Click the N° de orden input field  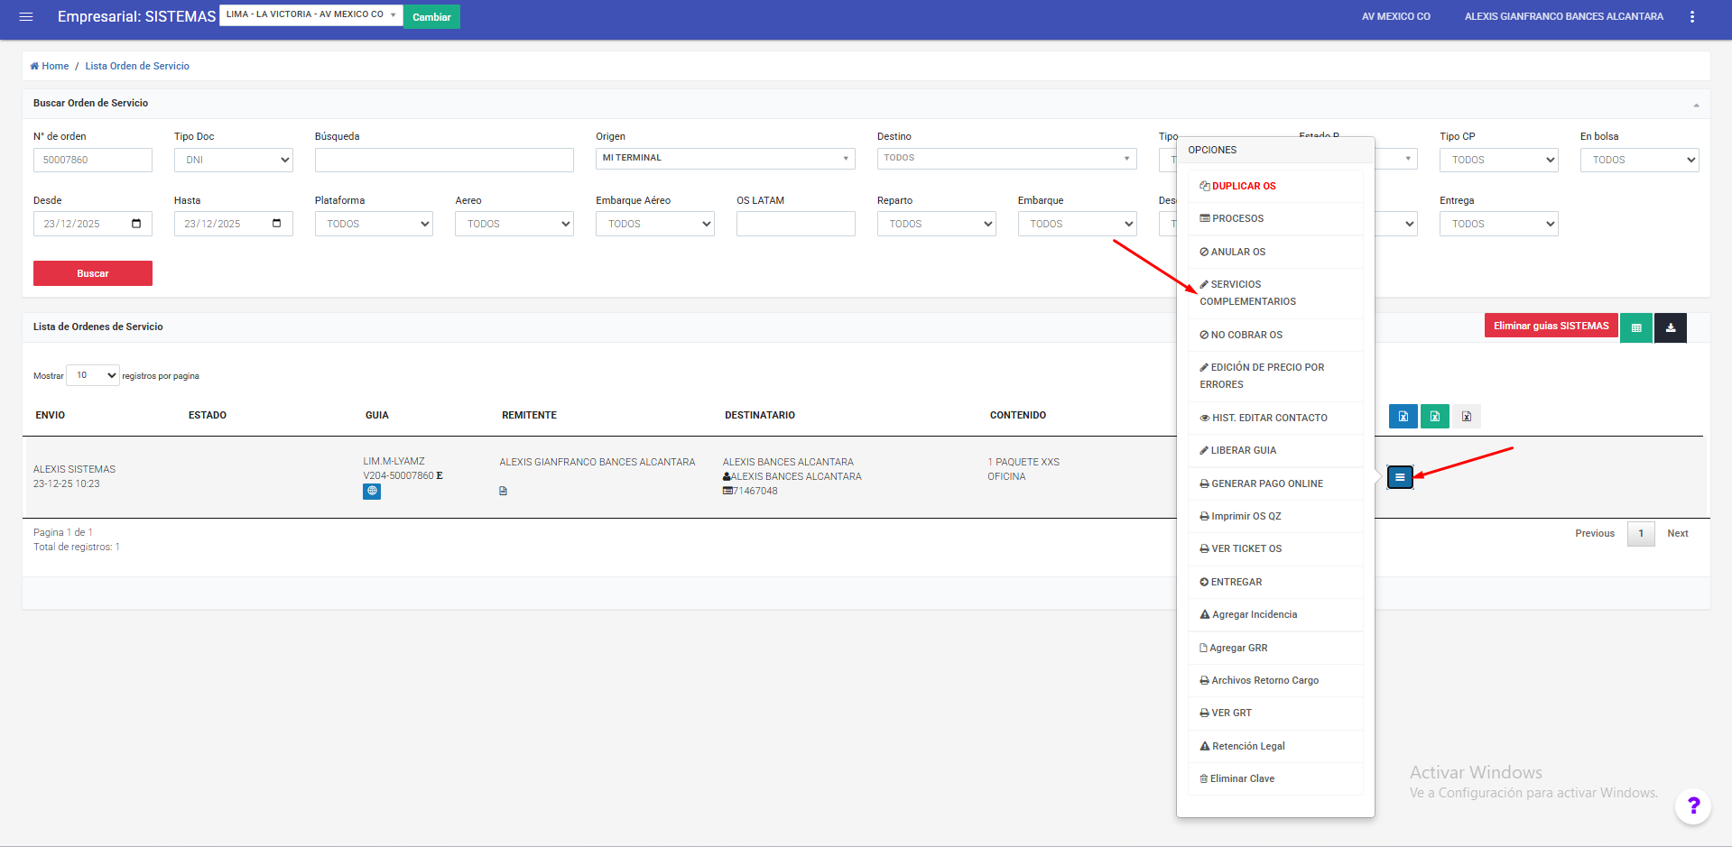pyautogui.click(x=93, y=160)
